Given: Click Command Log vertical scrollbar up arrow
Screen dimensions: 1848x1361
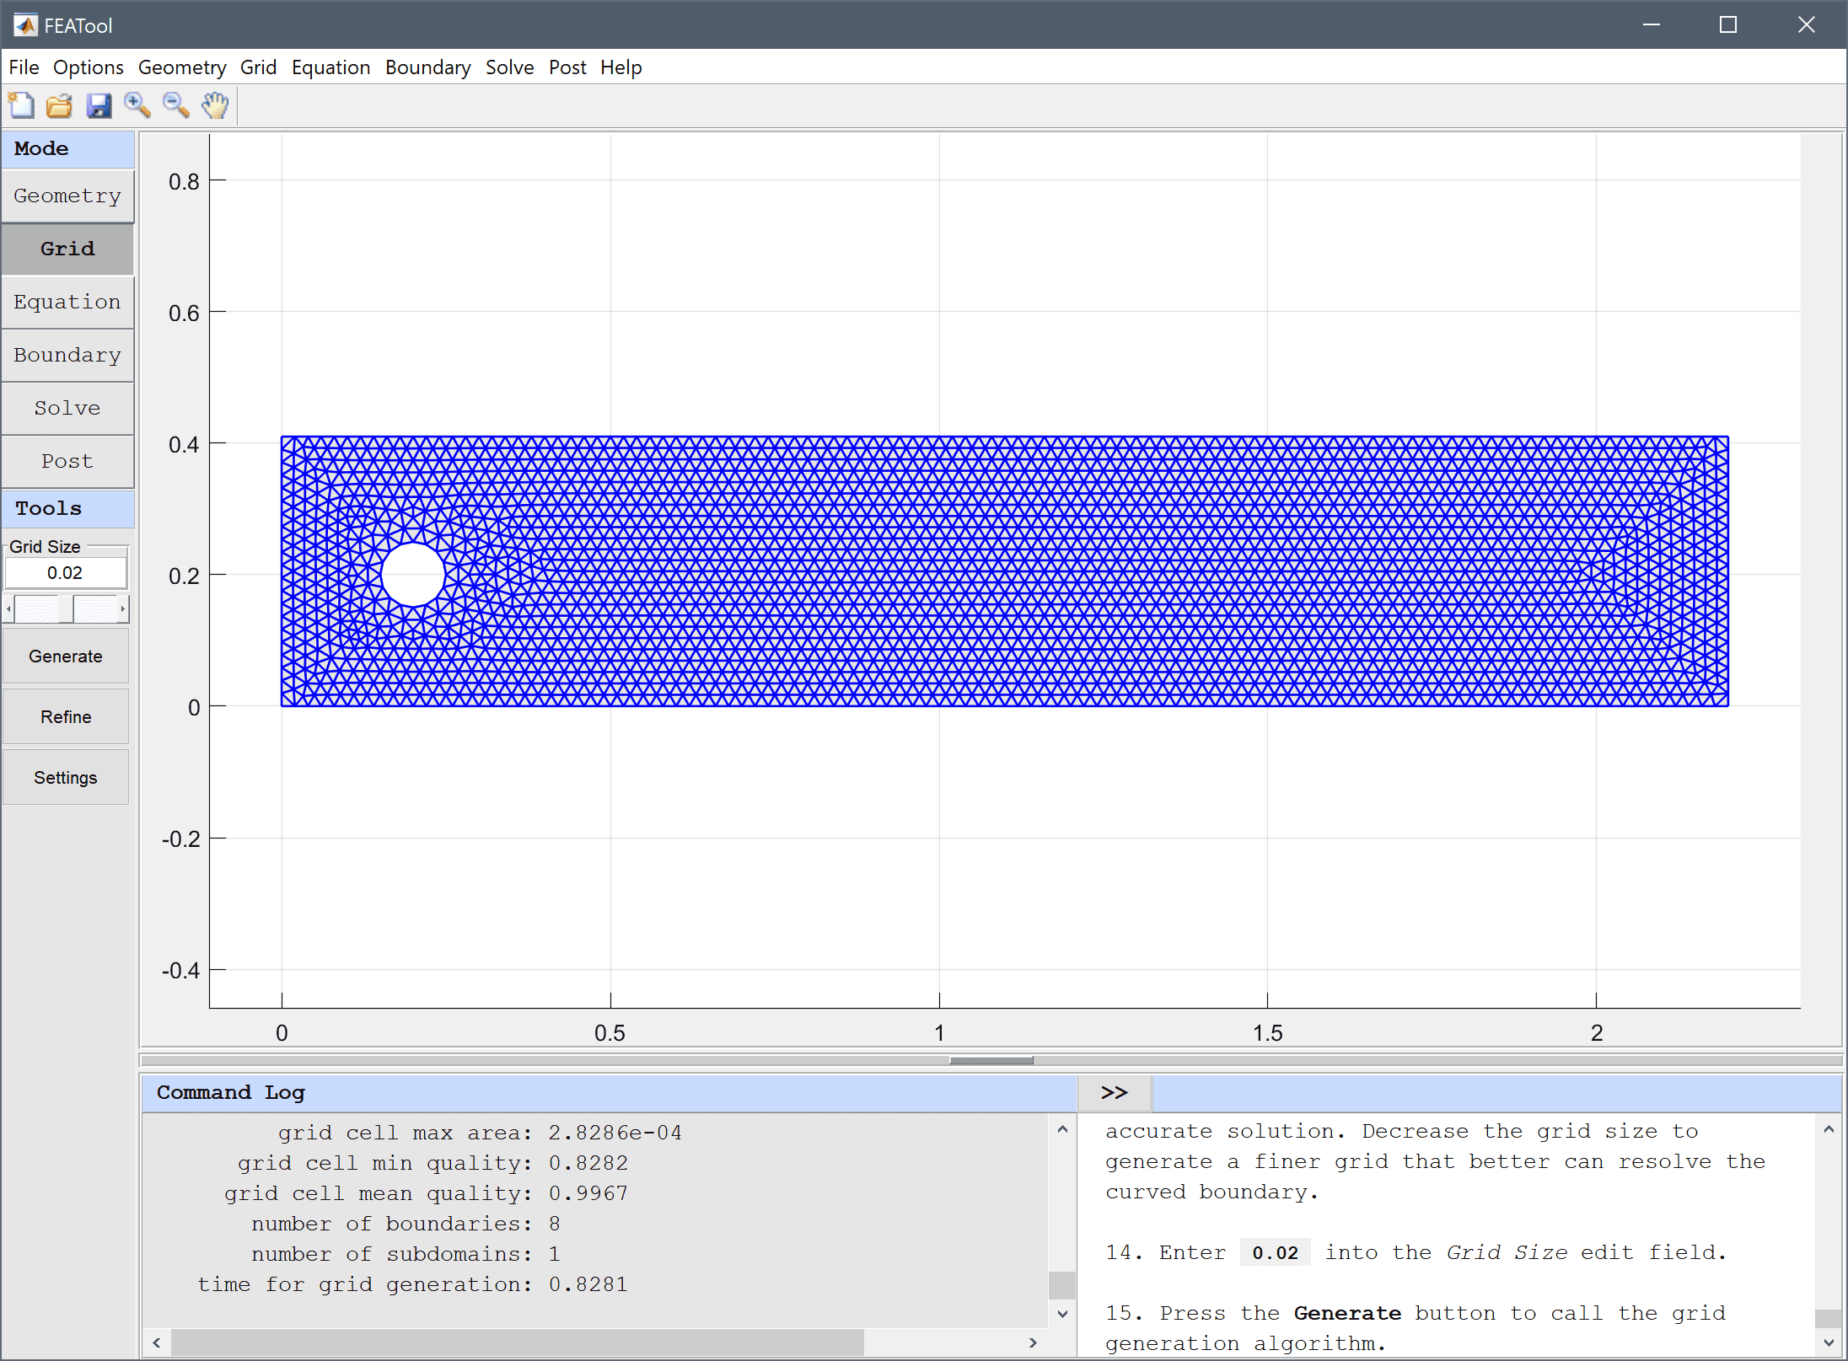Looking at the screenshot, I should click(x=1062, y=1129).
